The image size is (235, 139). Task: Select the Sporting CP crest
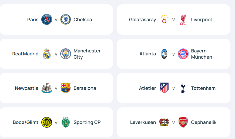[x=66, y=122]
